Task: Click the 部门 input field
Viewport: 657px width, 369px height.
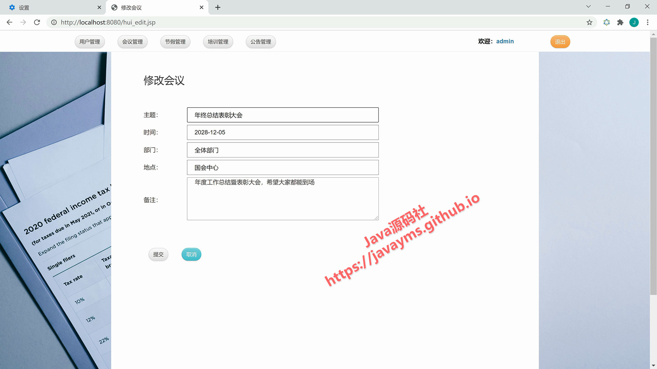Action: pyautogui.click(x=283, y=150)
